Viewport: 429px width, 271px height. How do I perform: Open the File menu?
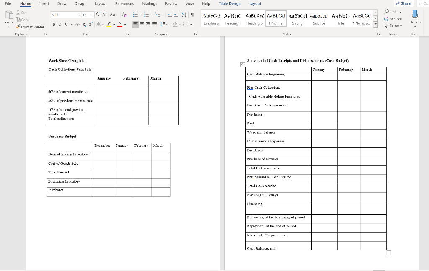coord(8,3)
